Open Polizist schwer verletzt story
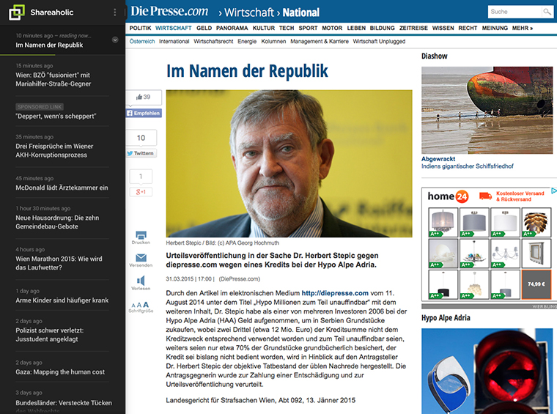Image resolution: width=557 pixels, height=414 pixels. pos(49,335)
